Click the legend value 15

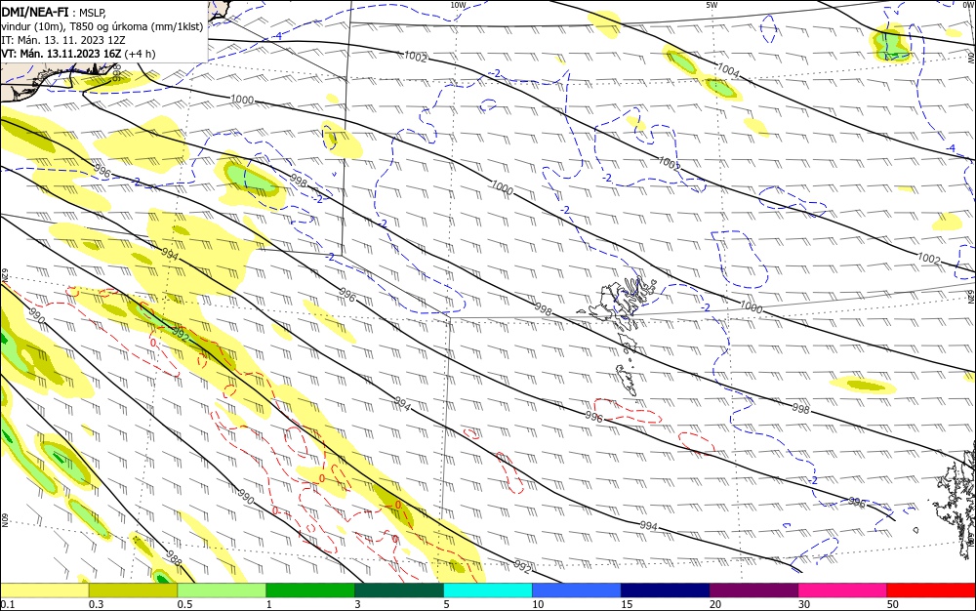[627, 604]
